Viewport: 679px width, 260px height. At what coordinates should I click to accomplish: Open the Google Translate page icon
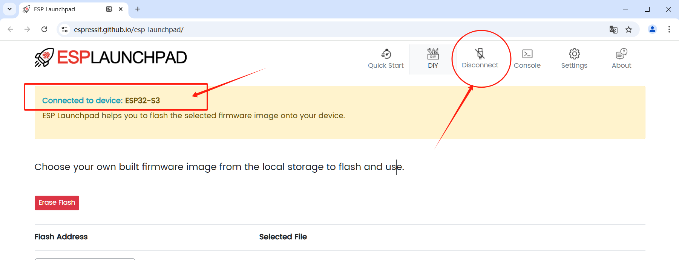(x=613, y=29)
